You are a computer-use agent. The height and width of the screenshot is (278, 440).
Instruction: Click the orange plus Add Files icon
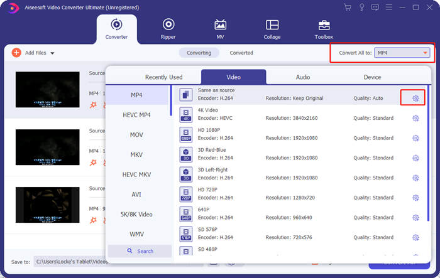coord(16,53)
